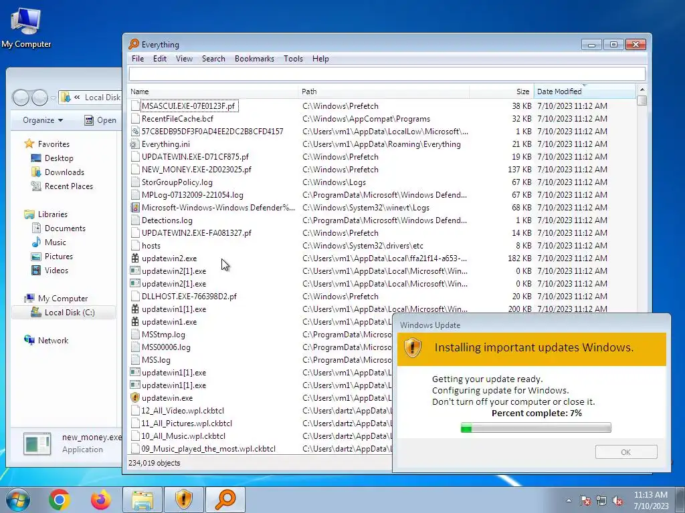This screenshot has height=513, width=685.
Task: Sort results by Date Modified column header
Action: [585, 92]
